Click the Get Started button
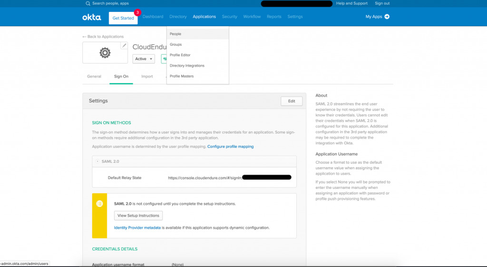 pos(123,18)
